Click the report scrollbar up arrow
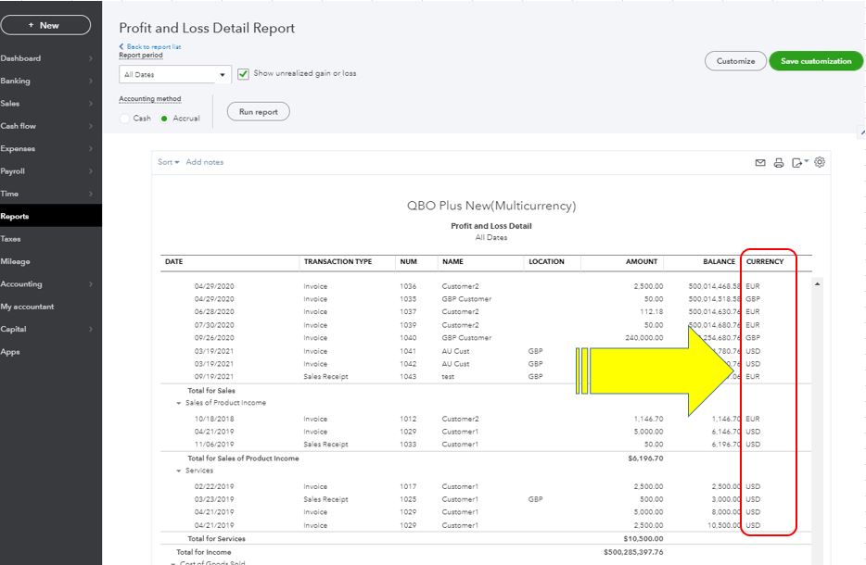This screenshot has height=565, width=866. 817,282
